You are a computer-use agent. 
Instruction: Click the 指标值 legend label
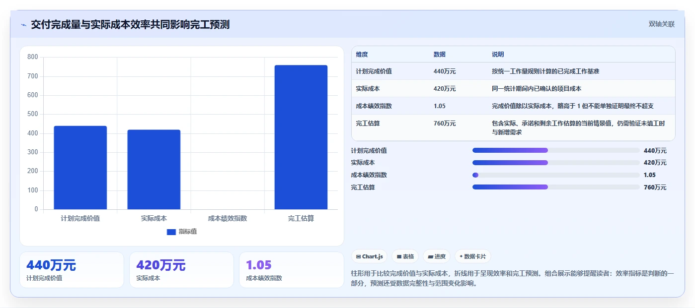pos(188,232)
